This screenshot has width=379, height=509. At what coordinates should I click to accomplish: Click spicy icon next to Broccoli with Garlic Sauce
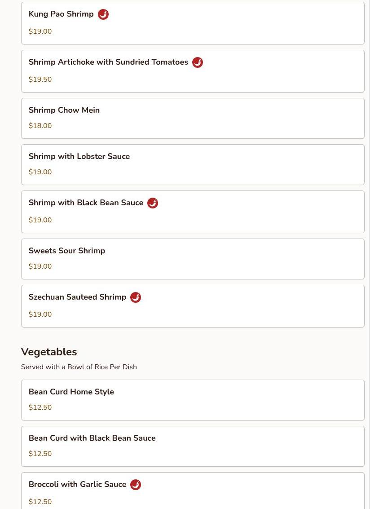point(136,485)
